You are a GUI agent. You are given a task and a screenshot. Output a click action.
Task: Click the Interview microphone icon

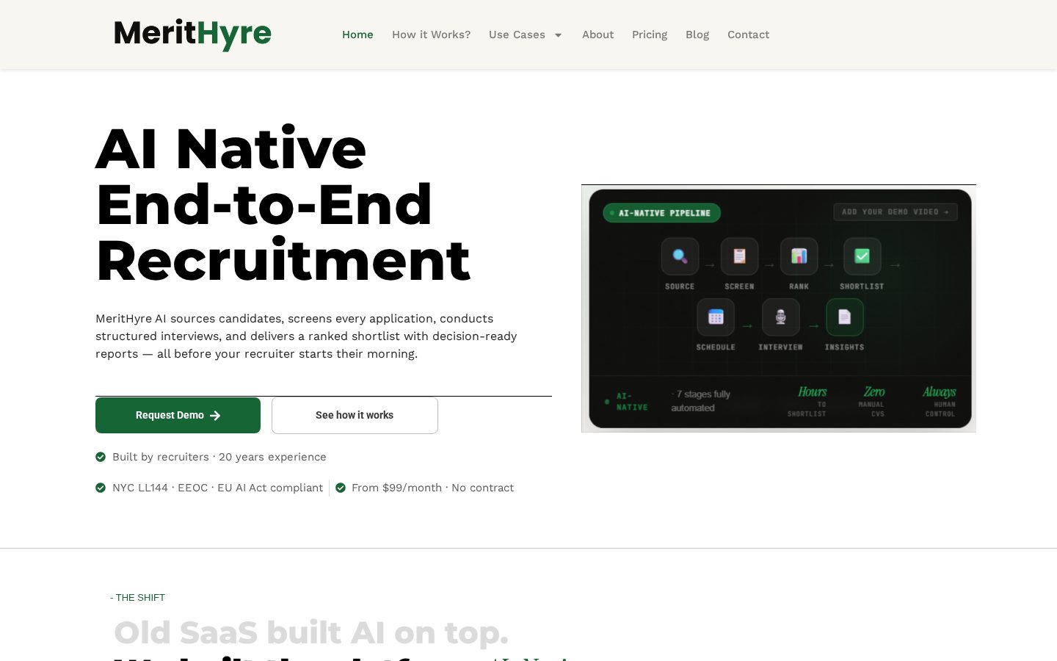pos(780,317)
